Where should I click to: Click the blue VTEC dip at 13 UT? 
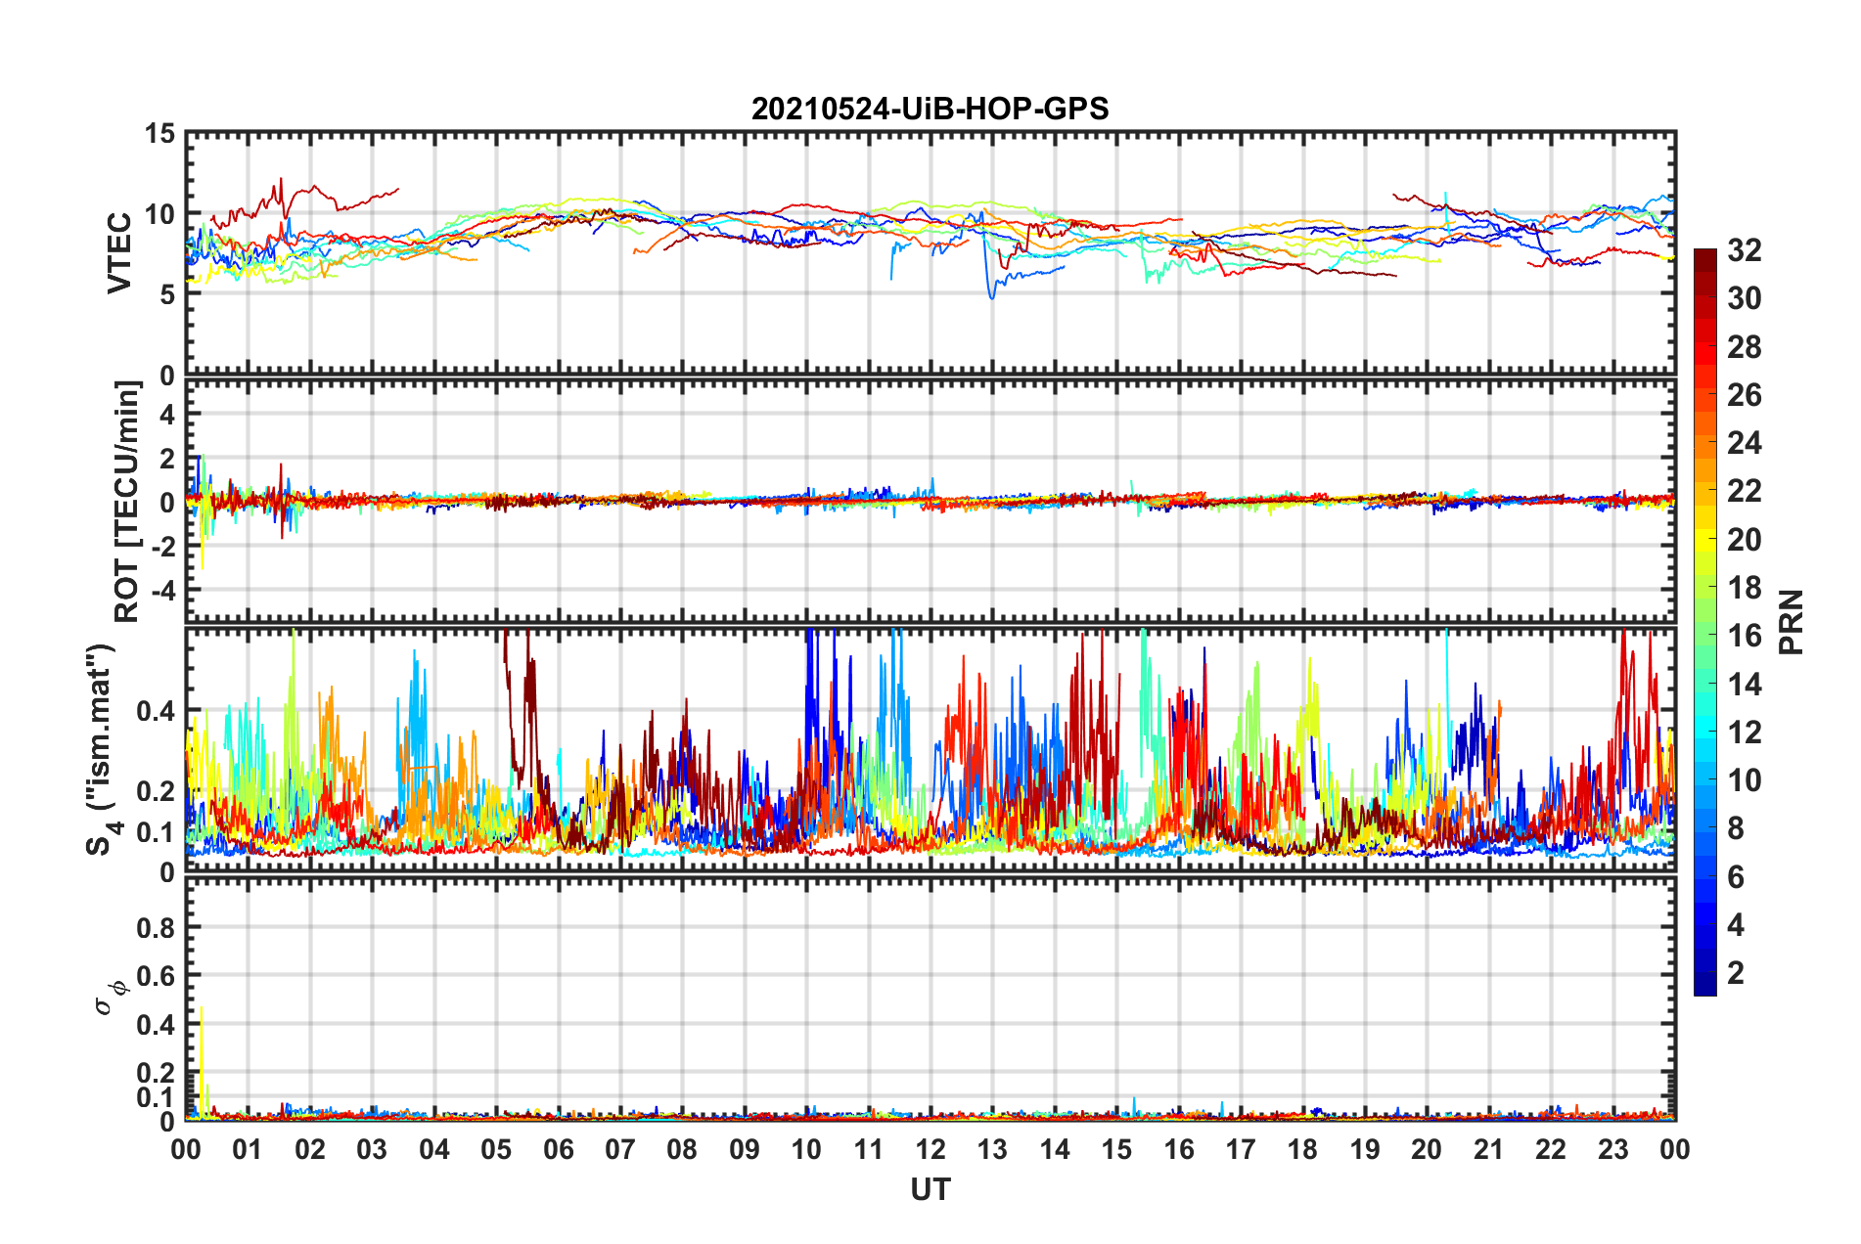pos(991,289)
